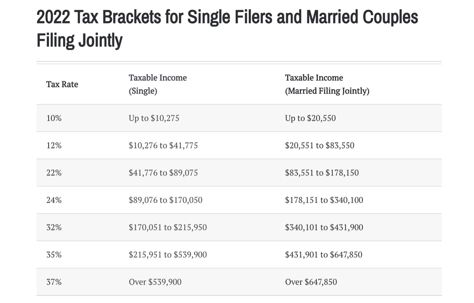
Task: Select the 35% tax rate cell
Action: point(54,255)
